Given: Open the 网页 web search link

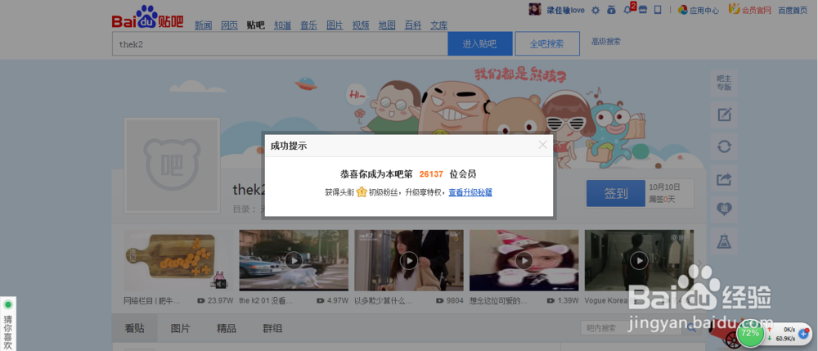Looking at the screenshot, I should (229, 25).
